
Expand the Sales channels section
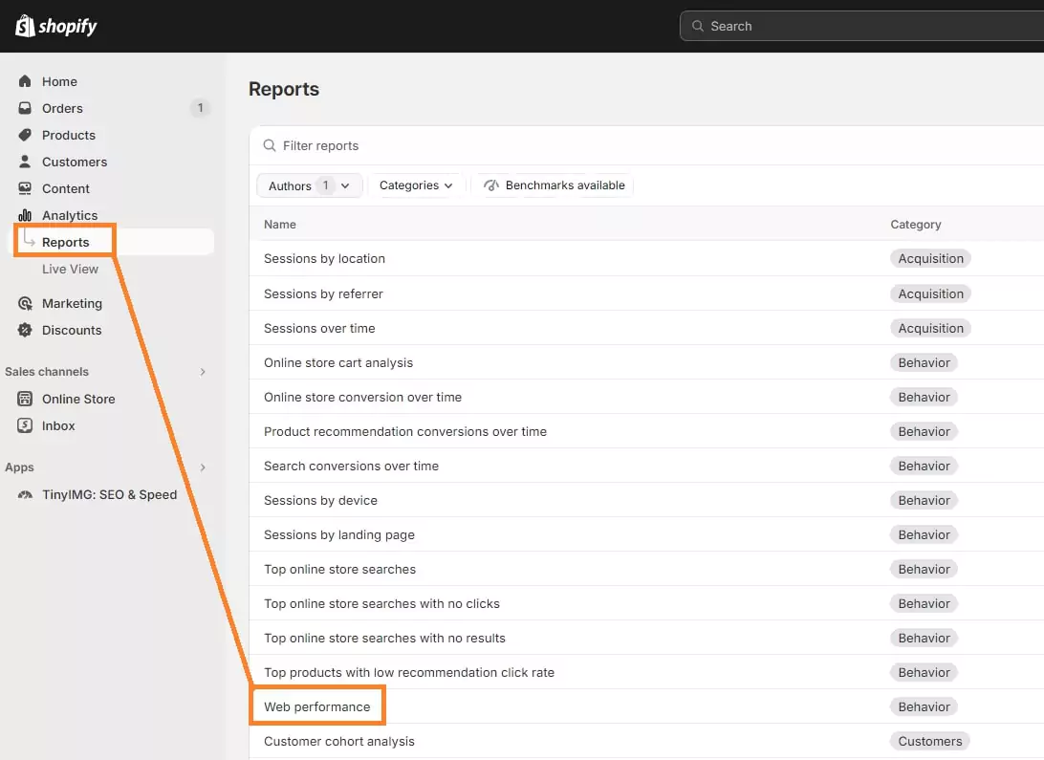202,371
